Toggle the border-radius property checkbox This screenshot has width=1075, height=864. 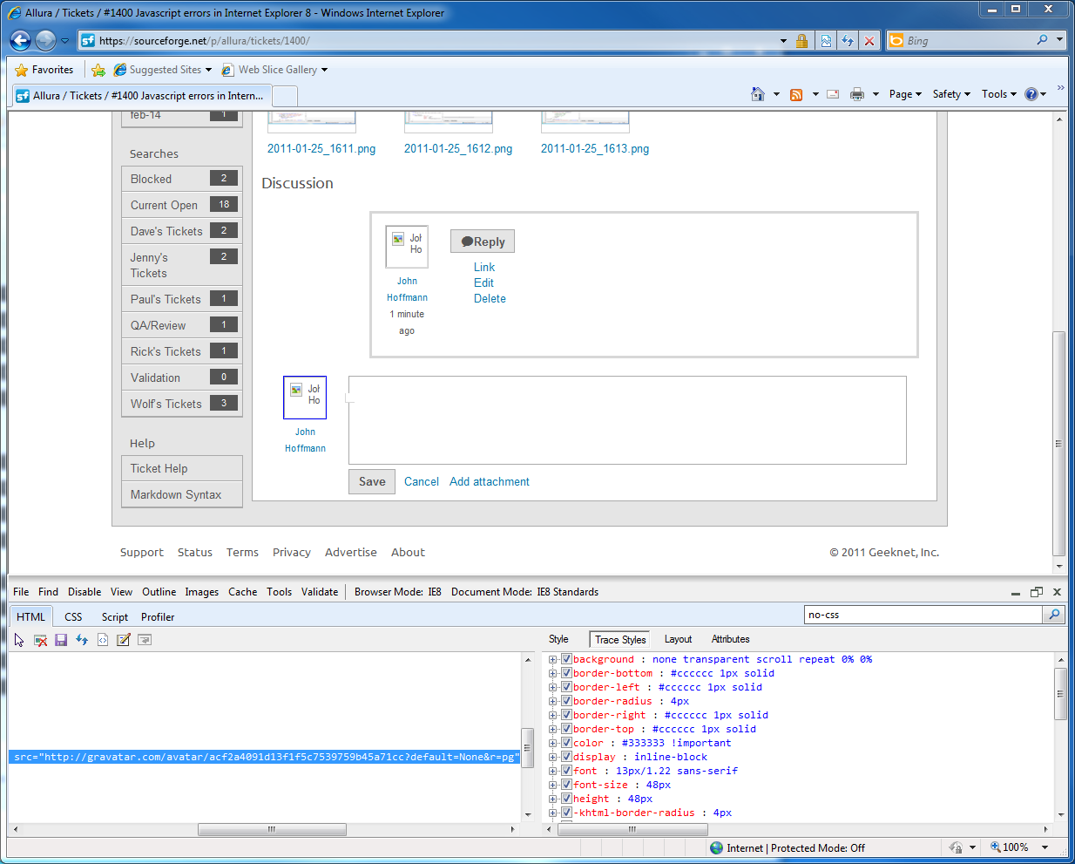566,701
